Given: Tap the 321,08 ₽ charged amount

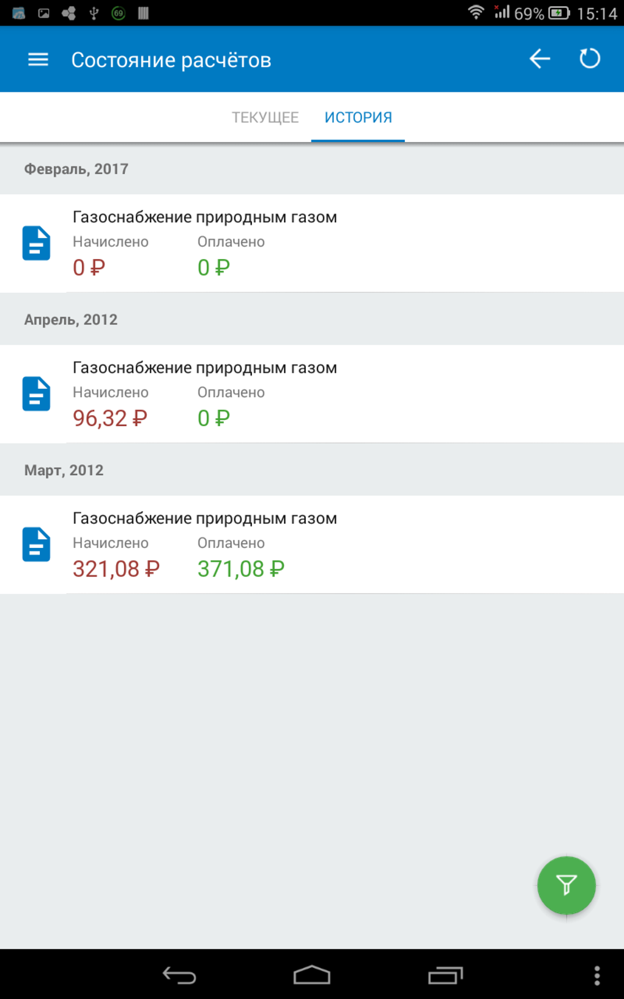Looking at the screenshot, I should pyautogui.click(x=116, y=569).
